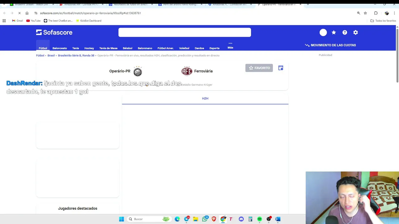Open WhatsApp from taskbar
Viewport: 399px width, 224px height.
coord(205,219)
